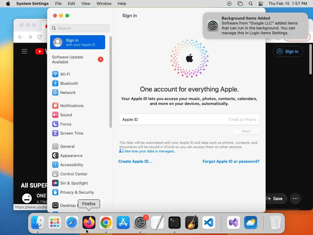The height and width of the screenshot is (235, 313).
Task: Open the Apple menu
Action: (x=8, y=4)
